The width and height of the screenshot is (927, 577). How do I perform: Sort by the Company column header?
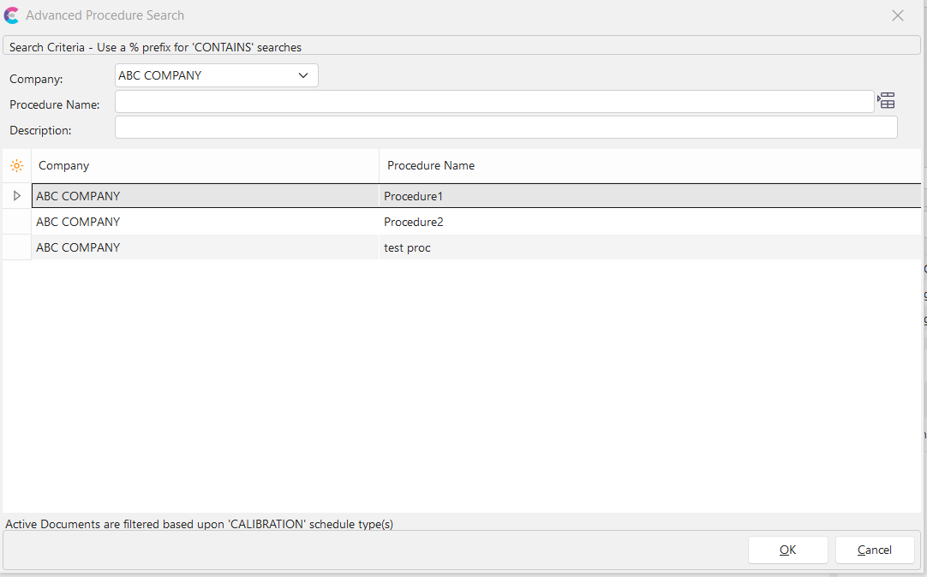point(204,165)
